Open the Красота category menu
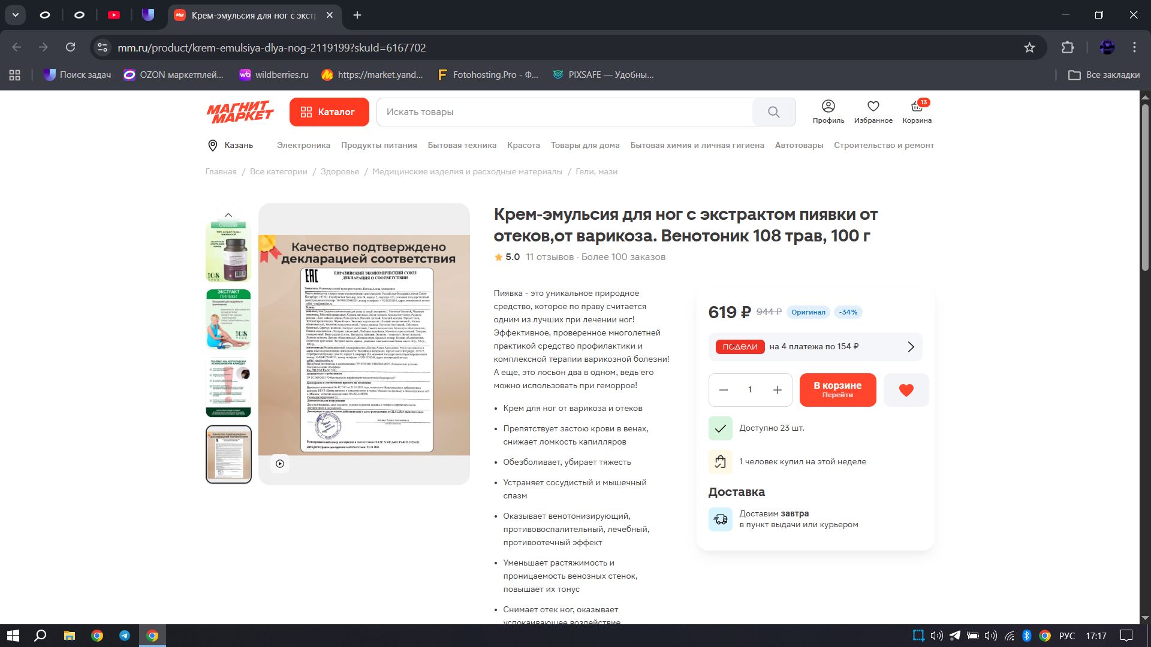The width and height of the screenshot is (1151, 647). point(523,146)
